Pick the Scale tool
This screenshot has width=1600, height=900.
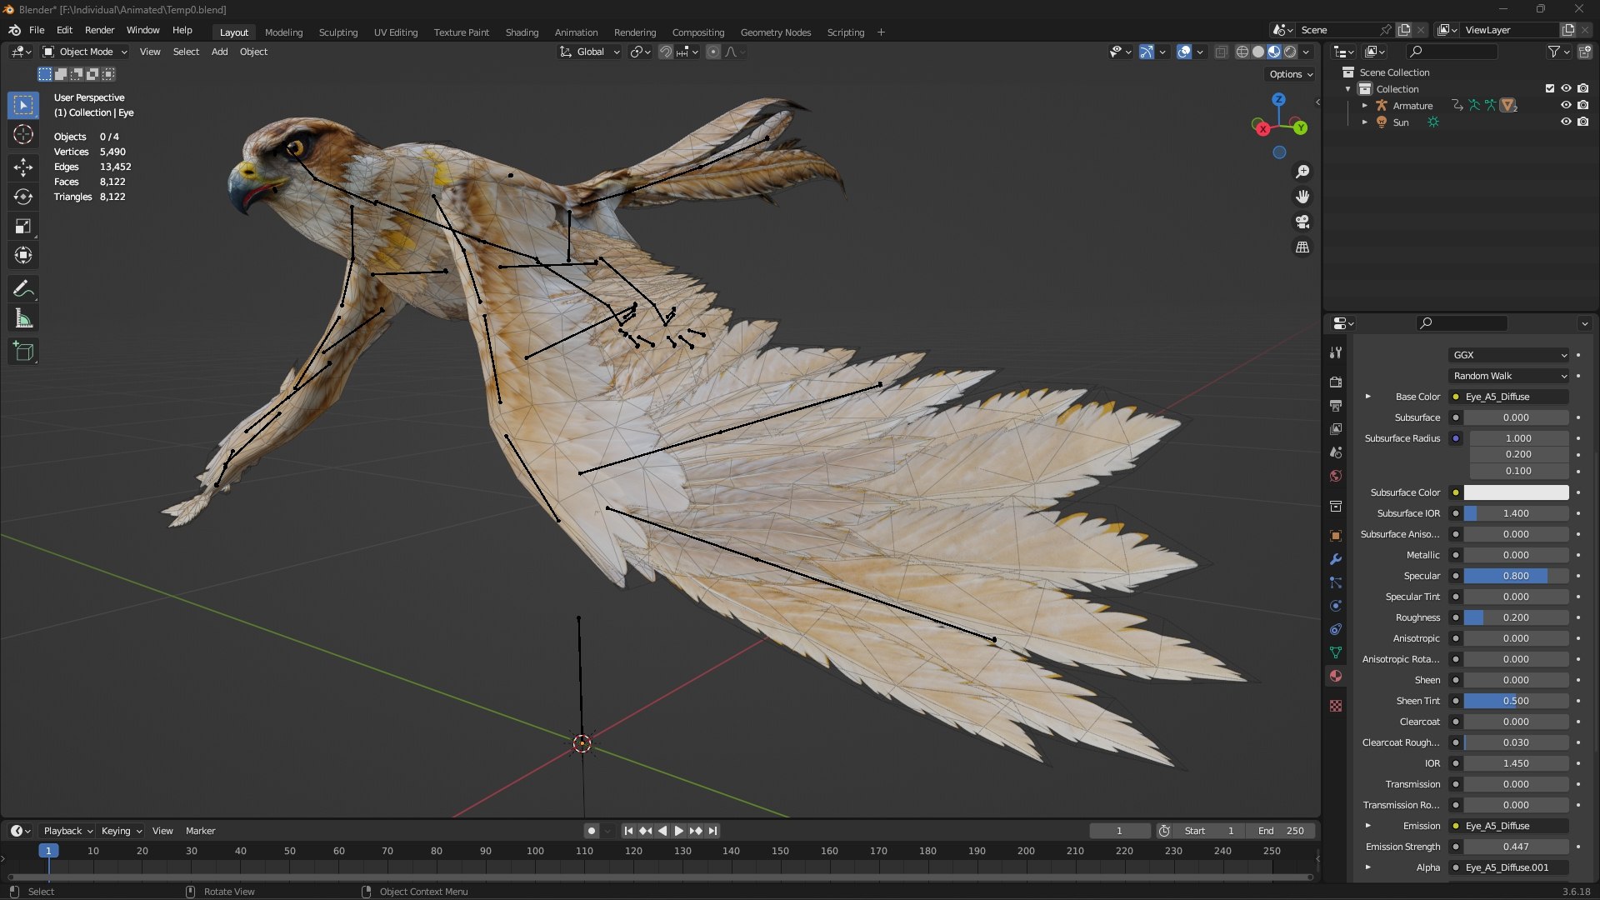click(x=23, y=226)
